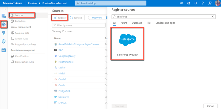Open the HiveMetastore source link
221x109 pixels.
coord(66,62)
